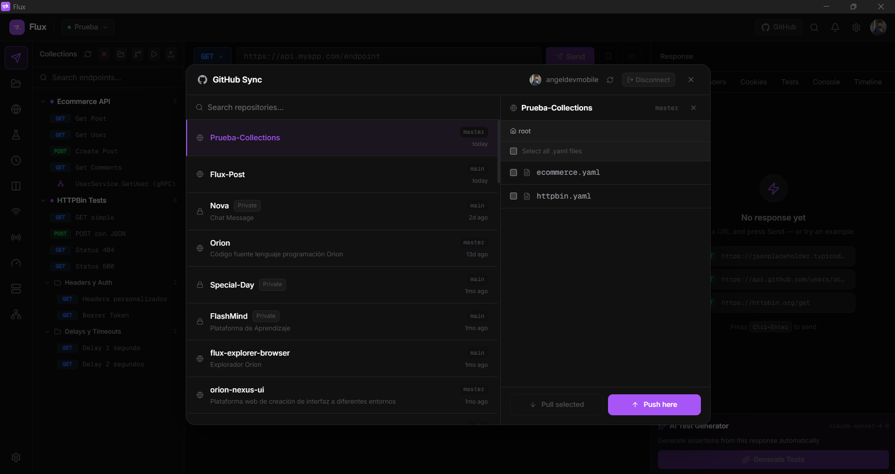Click the GitHub button in the header
This screenshot has height=474, width=895.
779,27
